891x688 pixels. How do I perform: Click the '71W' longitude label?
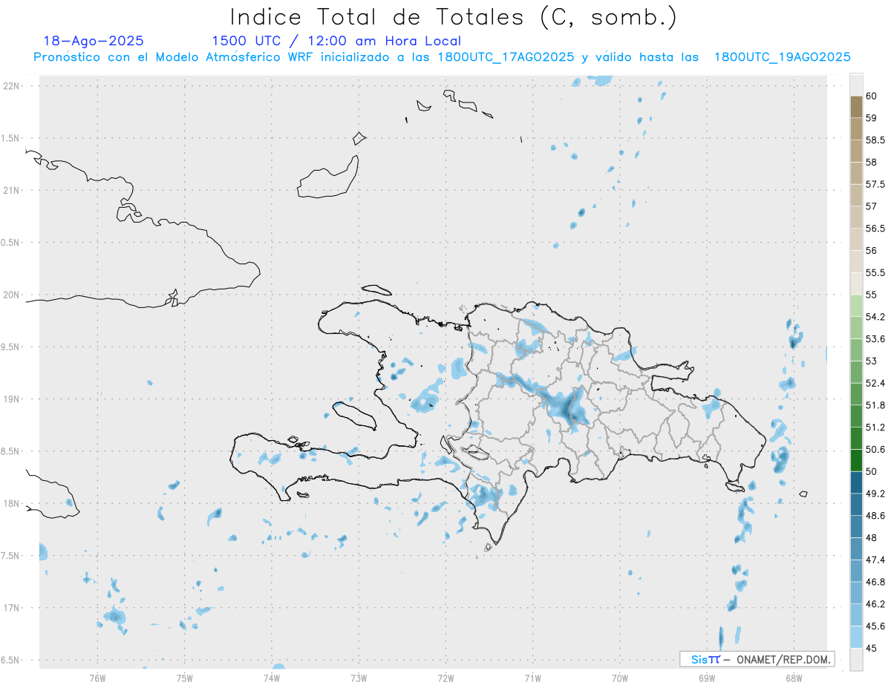532,678
